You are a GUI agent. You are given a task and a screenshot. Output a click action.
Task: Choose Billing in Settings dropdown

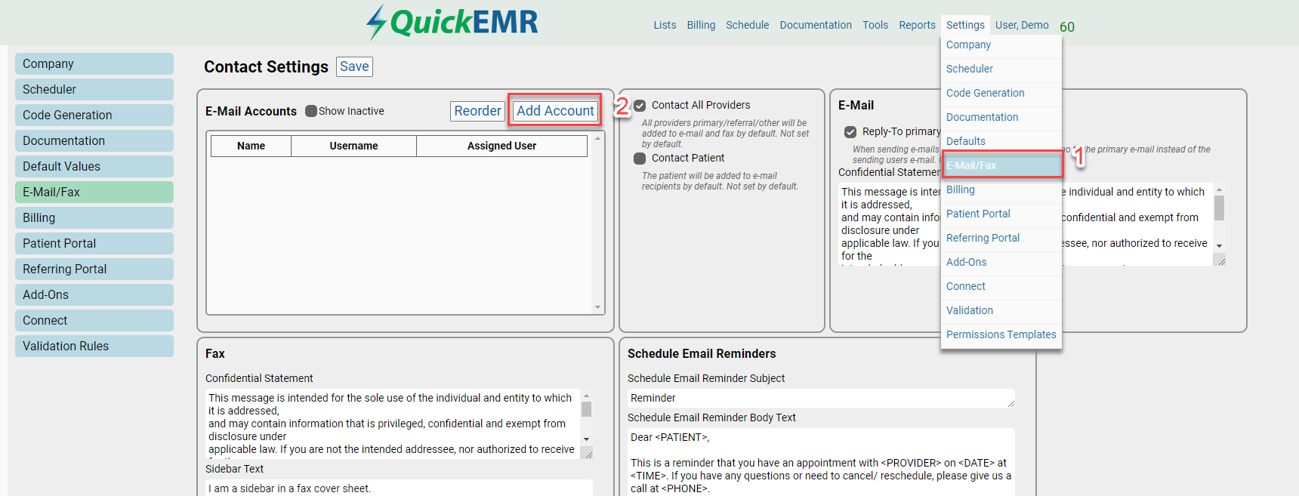pyautogui.click(x=1001, y=190)
